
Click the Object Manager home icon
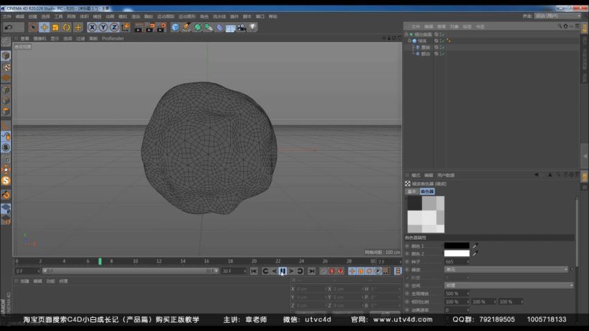pos(565,26)
